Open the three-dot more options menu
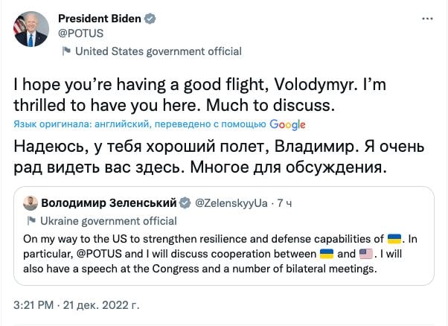Image resolution: width=448 pixels, height=326 pixels. click(x=426, y=17)
